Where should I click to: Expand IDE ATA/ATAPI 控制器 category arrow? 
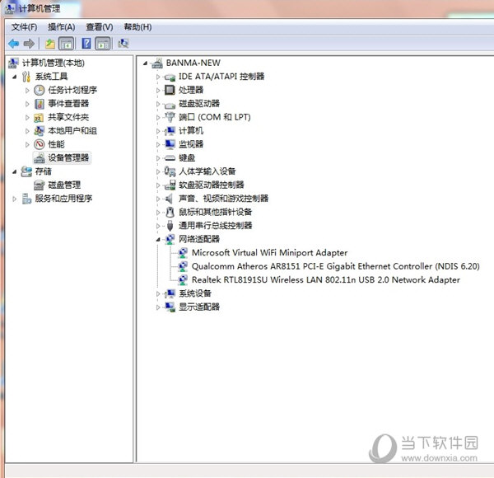pyautogui.click(x=158, y=77)
